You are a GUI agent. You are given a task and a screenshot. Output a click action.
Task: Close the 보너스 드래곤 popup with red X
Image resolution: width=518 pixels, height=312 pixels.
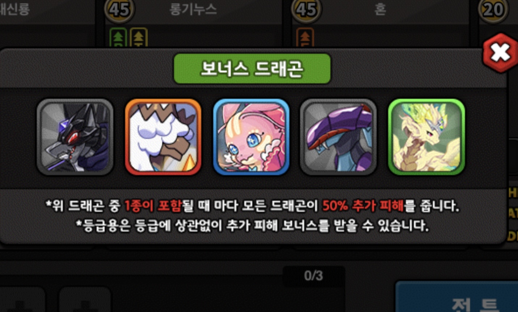[x=500, y=53]
